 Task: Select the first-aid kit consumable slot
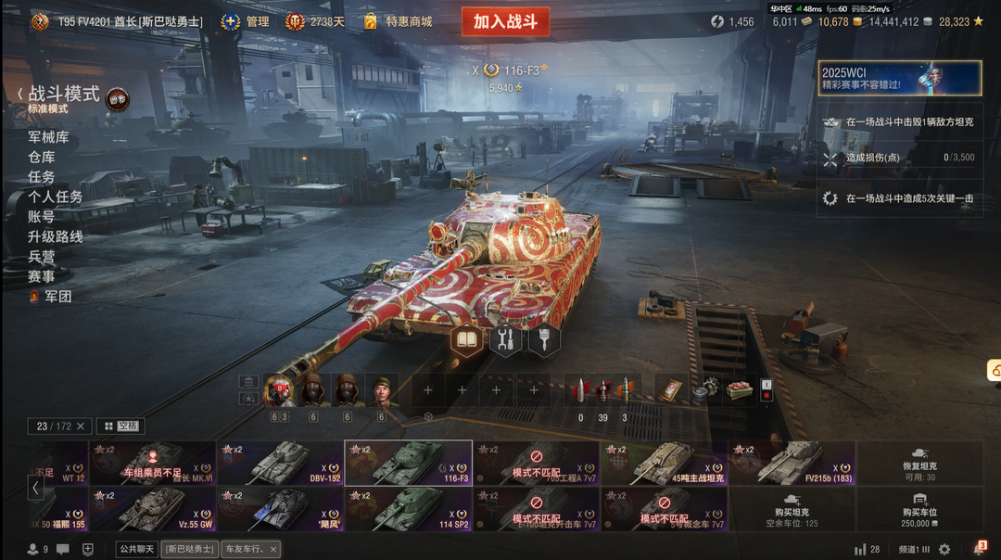click(670, 390)
